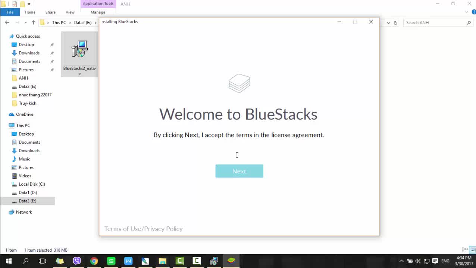This screenshot has height=268, width=476.
Task: Open Task View on the taskbar
Action: point(43,261)
